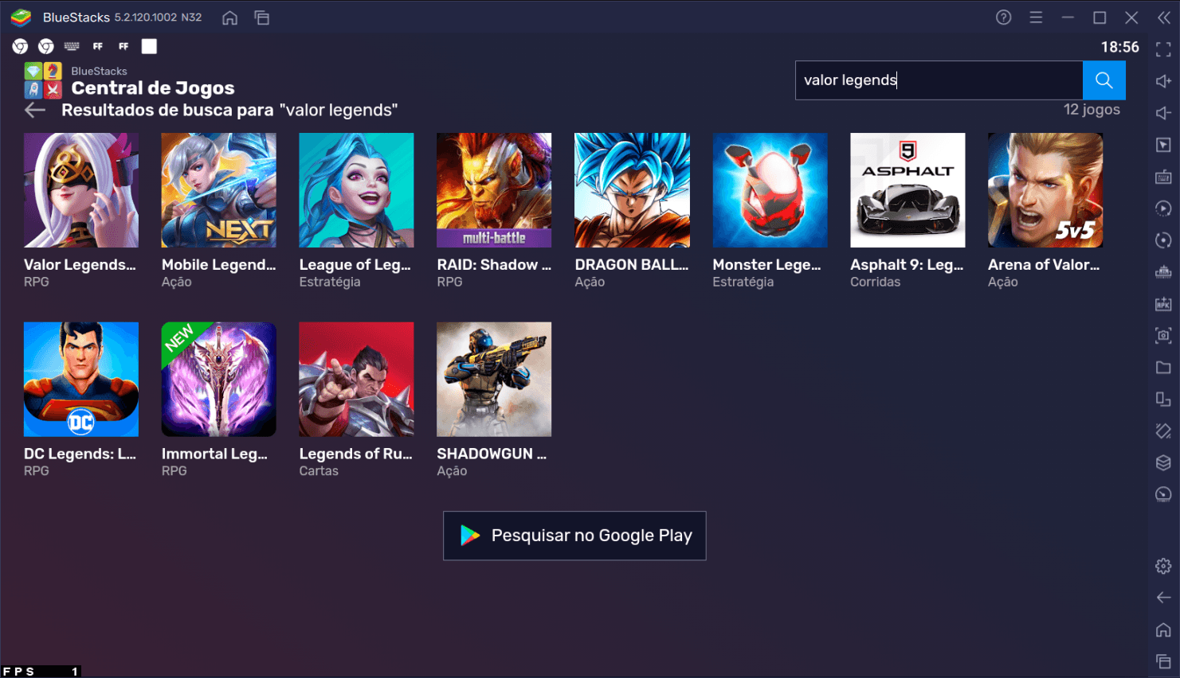Click the blue search magnifier button
The height and width of the screenshot is (678, 1180).
tap(1104, 80)
